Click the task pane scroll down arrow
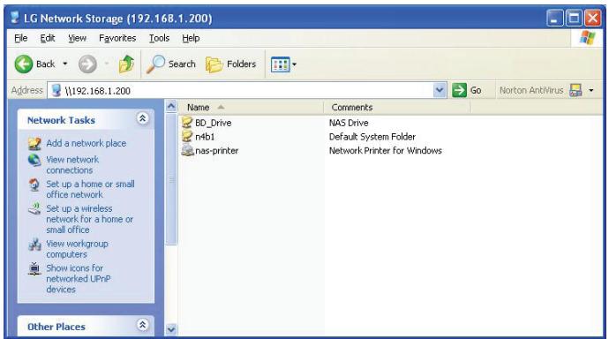This screenshot has width=609, height=339. 171,329
